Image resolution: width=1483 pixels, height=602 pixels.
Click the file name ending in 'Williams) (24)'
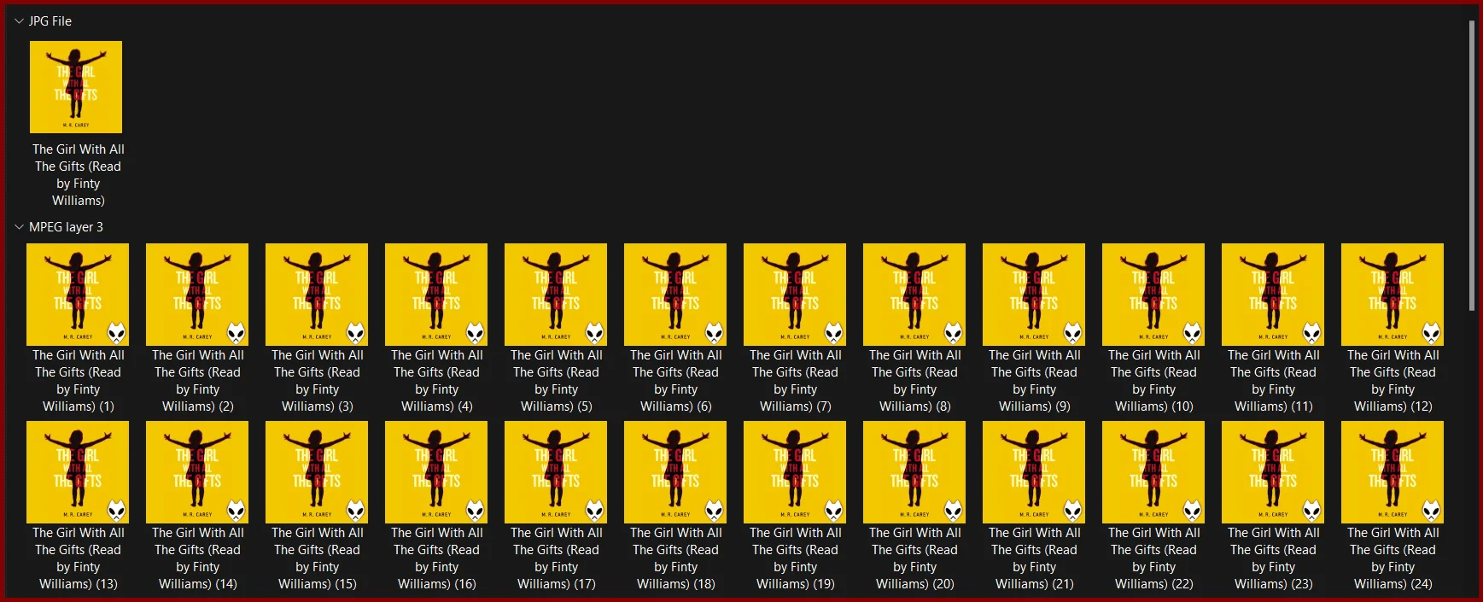[1393, 558]
